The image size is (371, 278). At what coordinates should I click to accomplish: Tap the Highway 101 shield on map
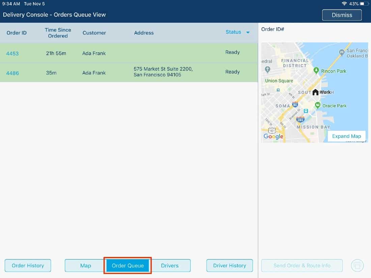[x=272, y=130]
